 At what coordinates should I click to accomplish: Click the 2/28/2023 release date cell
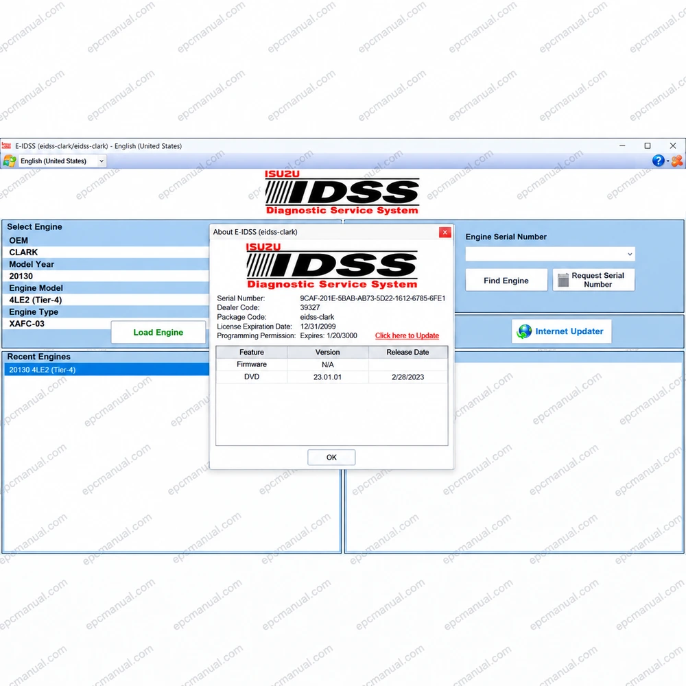coord(407,377)
